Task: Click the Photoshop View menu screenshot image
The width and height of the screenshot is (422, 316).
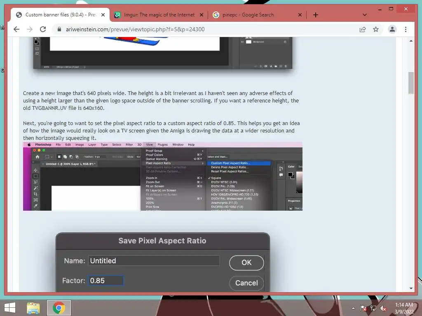Action: tap(163, 176)
